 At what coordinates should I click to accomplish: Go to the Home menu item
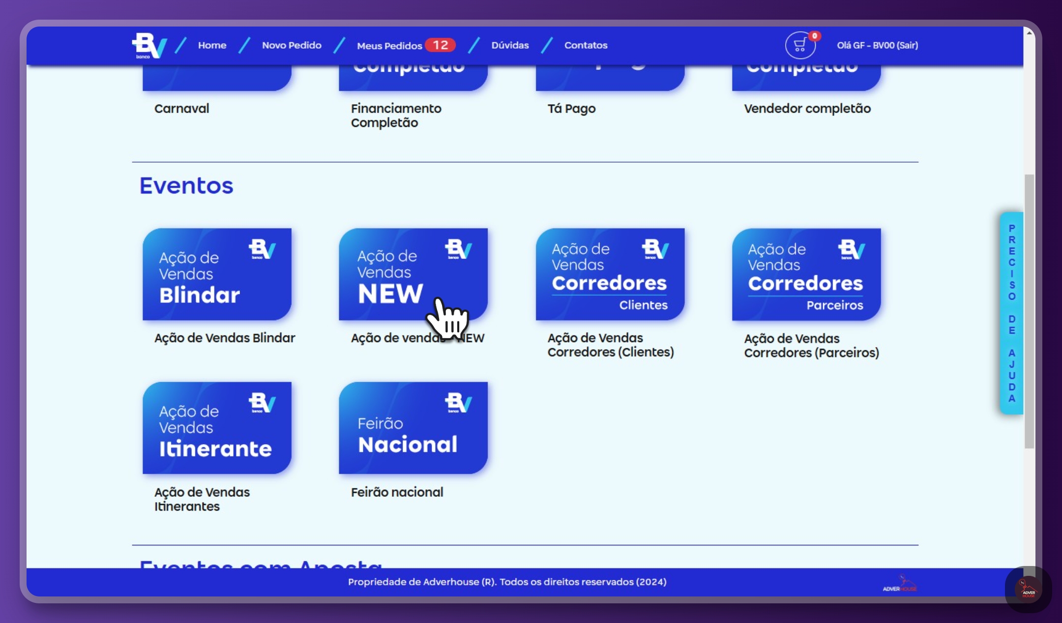[212, 45]
